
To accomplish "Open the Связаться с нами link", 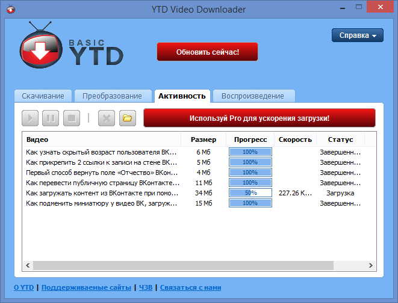I will click(x=191, y=287).
